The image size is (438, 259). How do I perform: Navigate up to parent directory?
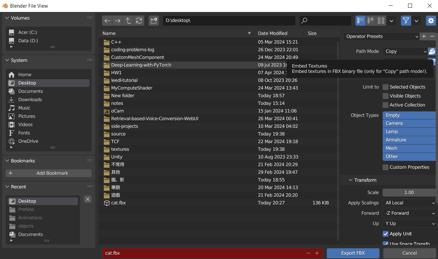[128, 21]
